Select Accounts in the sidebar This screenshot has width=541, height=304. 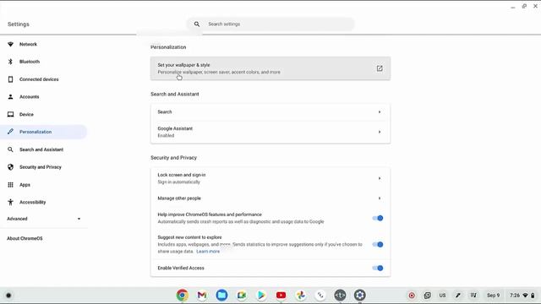(30, 97)
